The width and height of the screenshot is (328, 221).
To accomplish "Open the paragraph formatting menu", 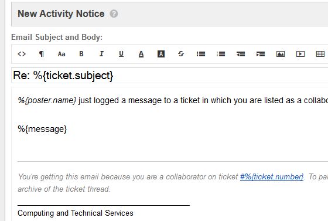I will [42, 54].
